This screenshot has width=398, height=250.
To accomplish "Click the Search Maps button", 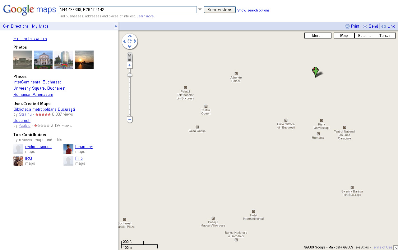I will click(220, 10).
